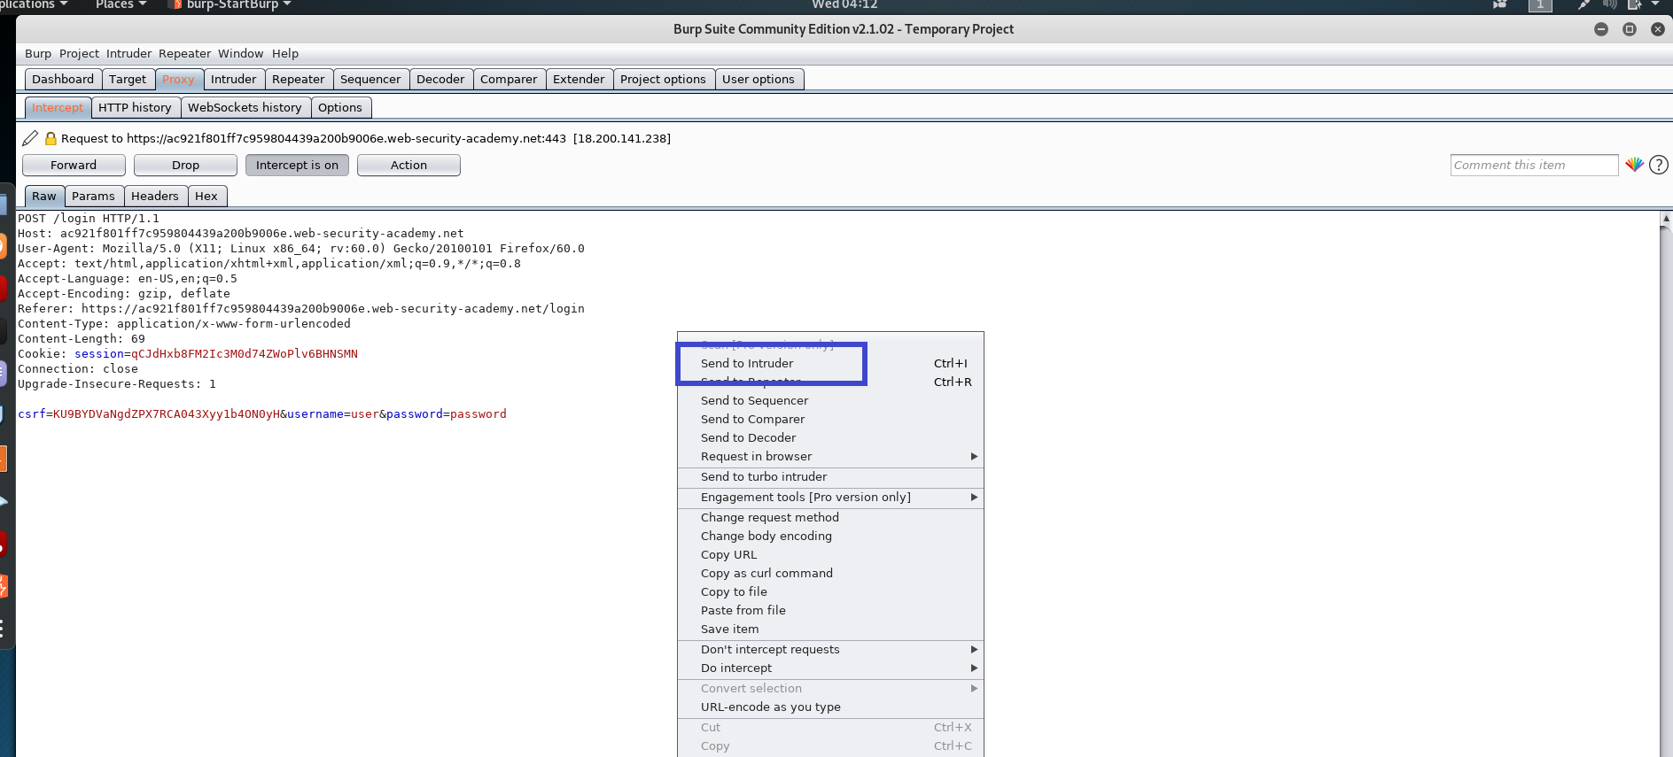1673x757 pixels.
Task: Choose Send to turbo intruder
Action: coord(830,477)
